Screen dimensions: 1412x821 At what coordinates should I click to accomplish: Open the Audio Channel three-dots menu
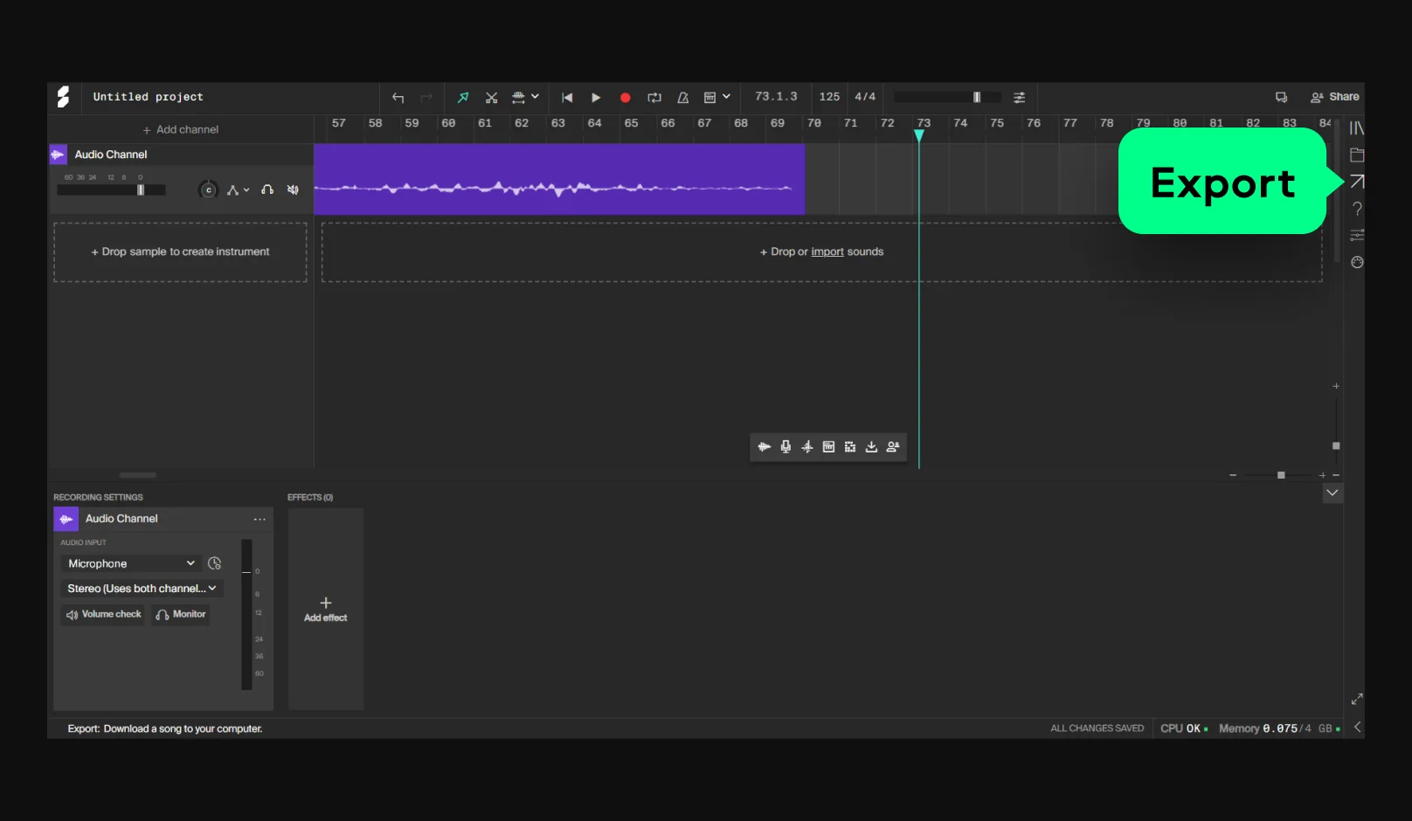pyautogui.click(x=260, y=519)
